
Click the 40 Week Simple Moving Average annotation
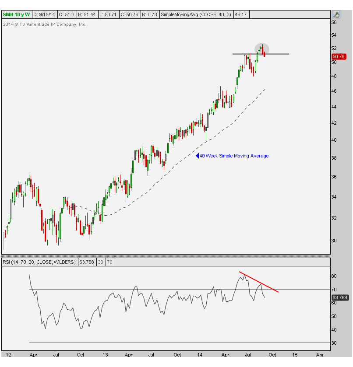click(232, 156)
